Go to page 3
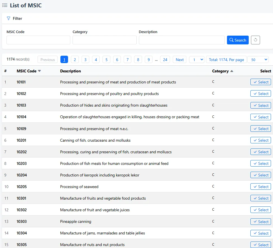This screenshot has width=273, height=248. click(85, 59)
